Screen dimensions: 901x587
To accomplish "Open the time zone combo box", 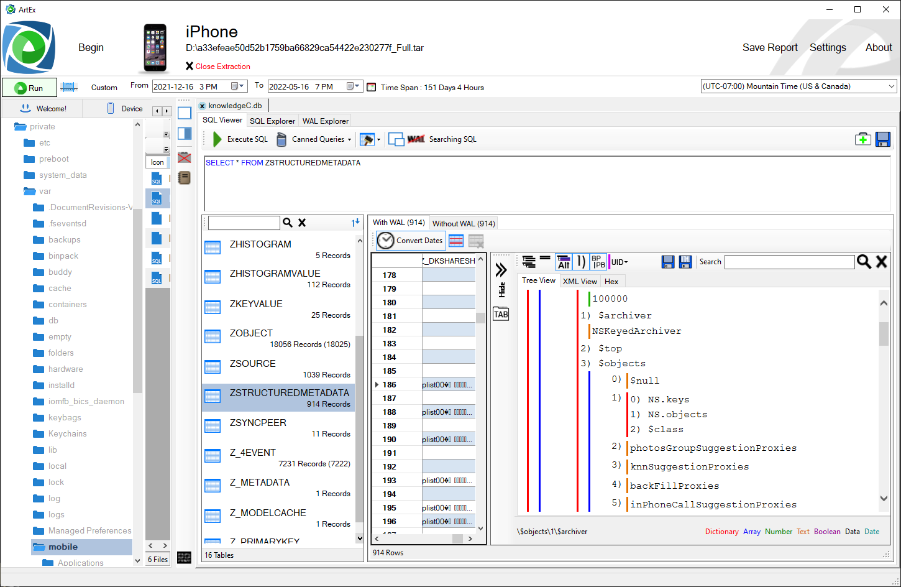I will [798, 86].
